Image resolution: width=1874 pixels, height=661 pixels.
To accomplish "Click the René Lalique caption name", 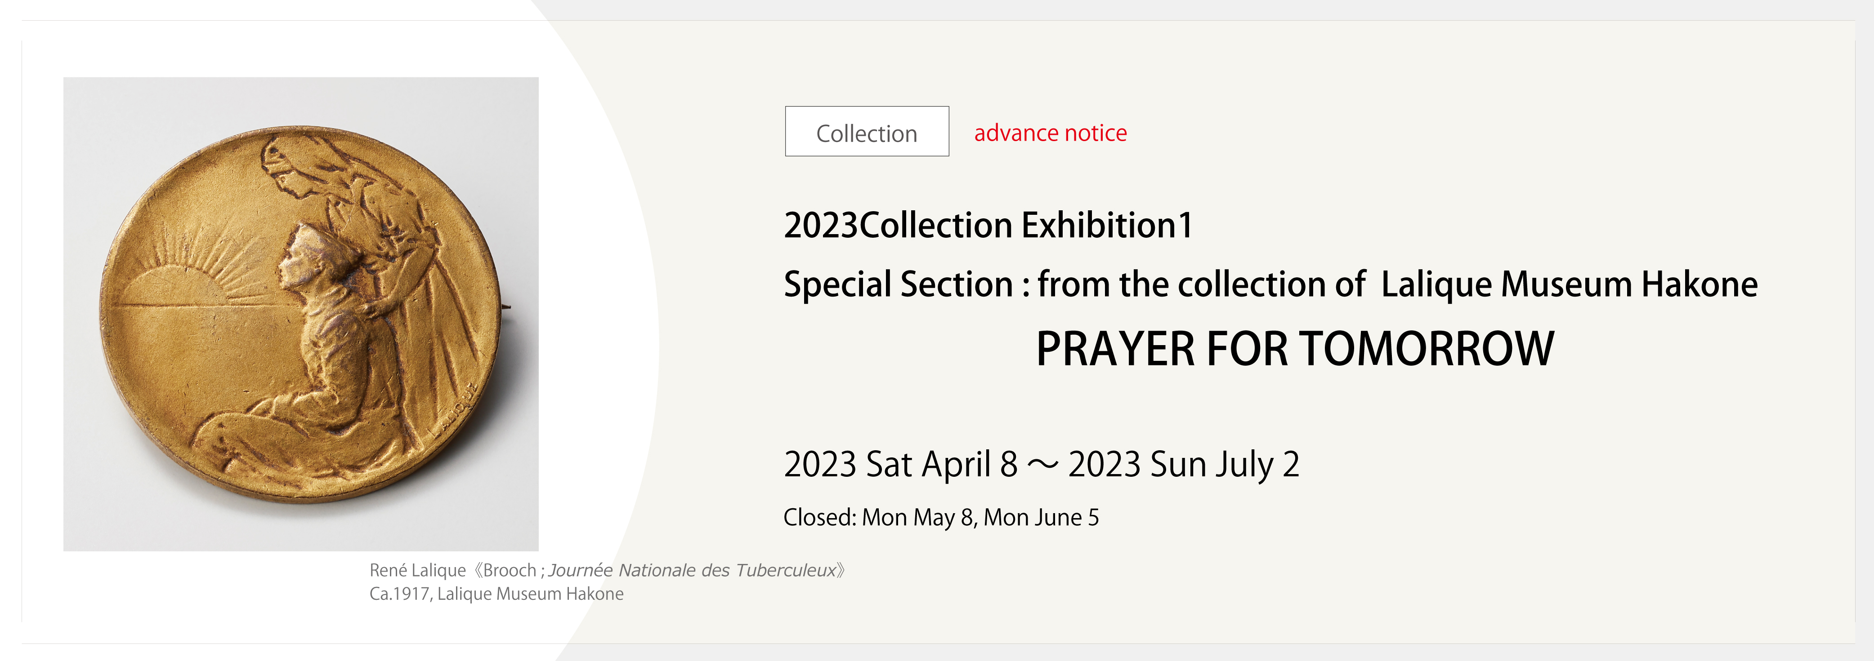I will tap(418, 570).
